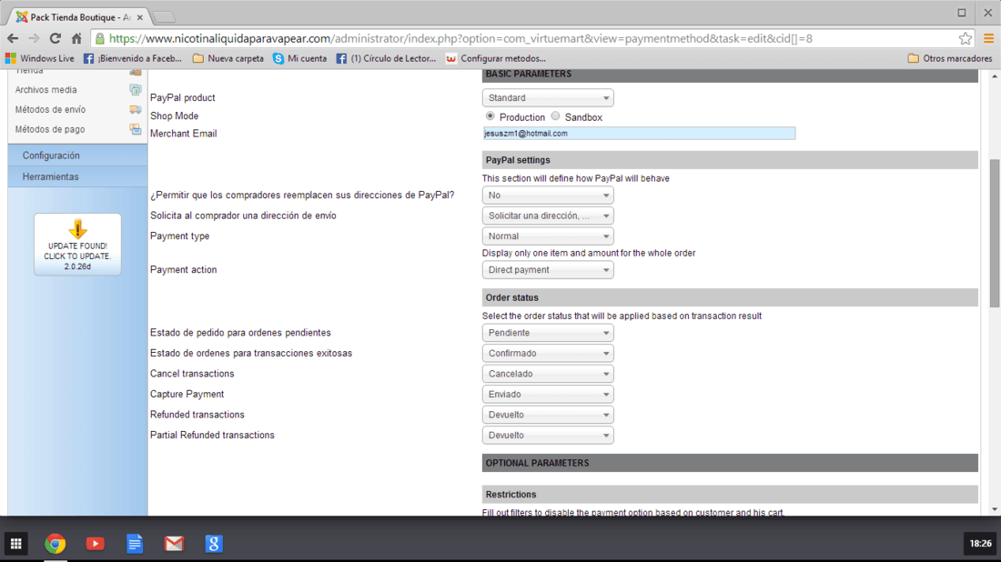Viewport: 1001px width, 562px height.
Task: Click the BASIC PARAMETERS header
Action: [x=730, y=75]
